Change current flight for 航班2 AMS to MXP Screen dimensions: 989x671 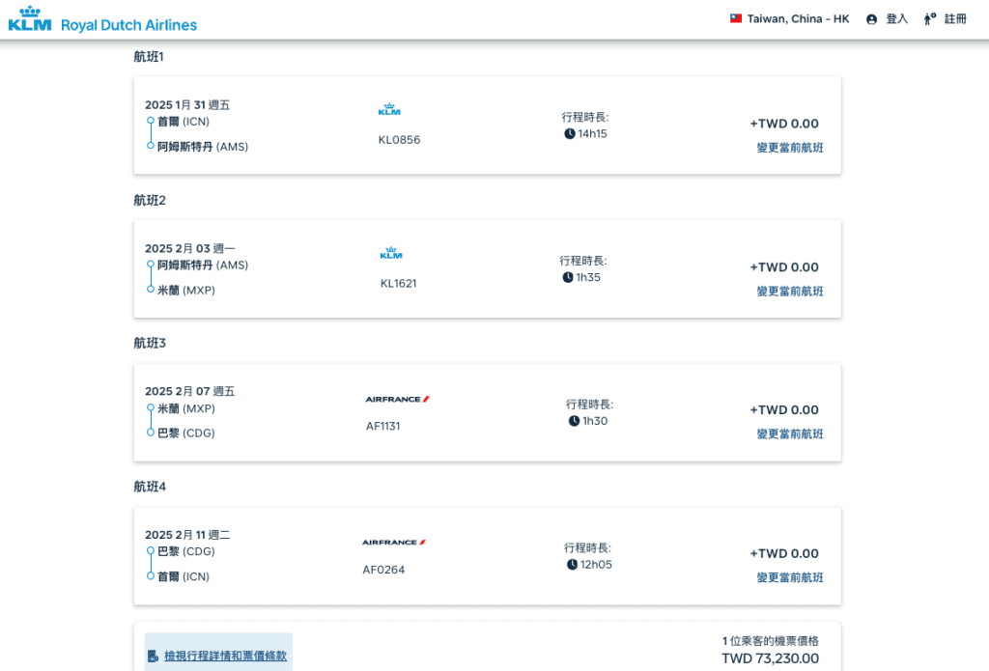pos(790,292)
